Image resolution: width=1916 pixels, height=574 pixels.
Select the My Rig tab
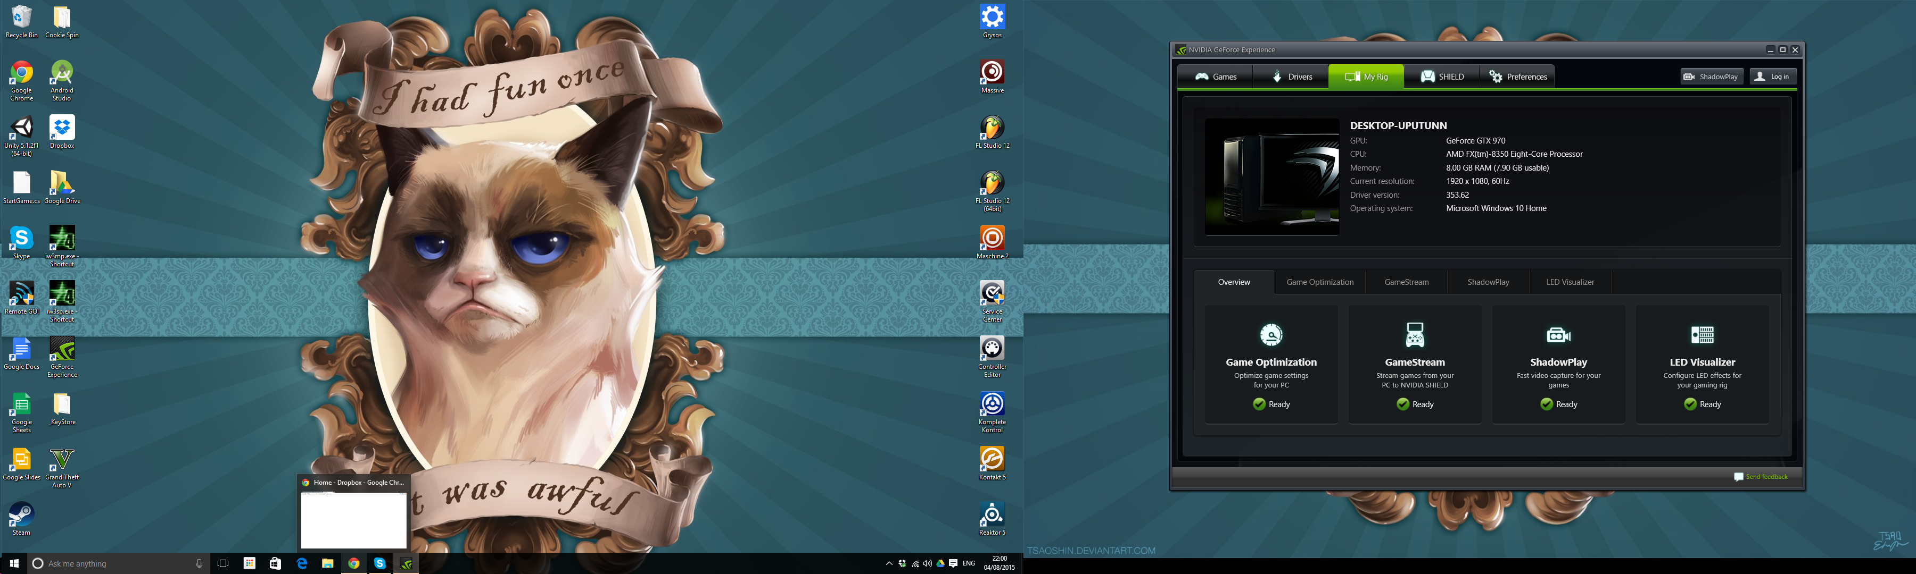tap(1366, 77)
